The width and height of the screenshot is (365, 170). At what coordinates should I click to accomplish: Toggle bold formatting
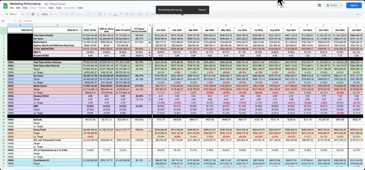pyautogui.click(x=99, y=14)
